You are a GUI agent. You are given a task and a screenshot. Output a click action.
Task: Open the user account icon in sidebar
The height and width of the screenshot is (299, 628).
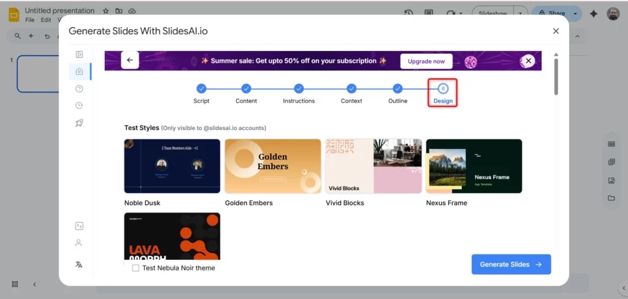click(x=78, y=243)
